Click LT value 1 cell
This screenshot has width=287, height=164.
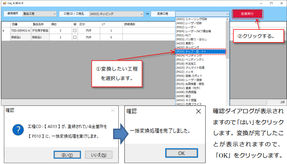[111, 31]
